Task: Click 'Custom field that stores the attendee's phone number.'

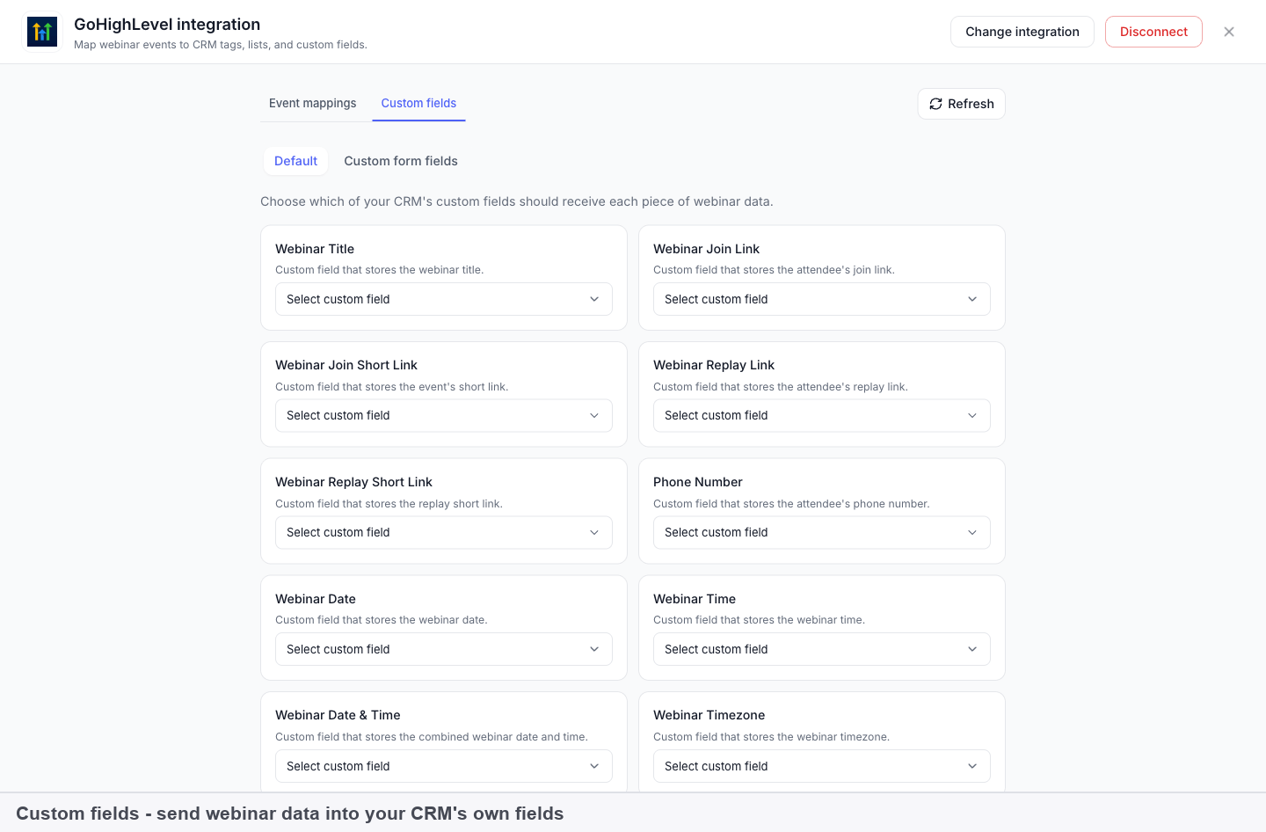Action: tap(791, 504)
